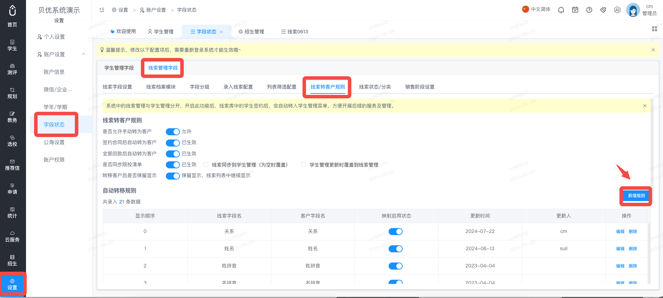Click the help question mark icon

[589, 10]
